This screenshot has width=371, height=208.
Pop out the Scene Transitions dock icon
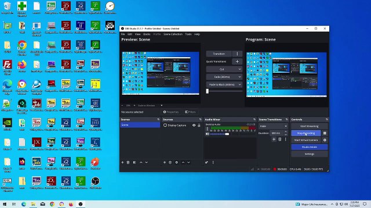pos(287,120)
